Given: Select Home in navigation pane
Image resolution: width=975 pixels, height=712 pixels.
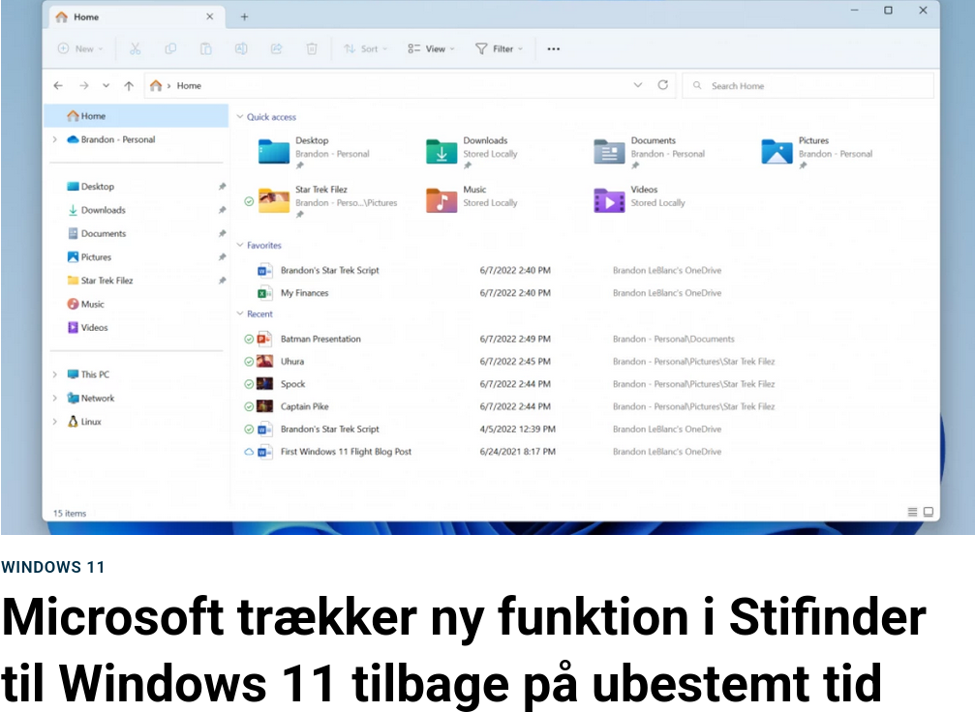Looking at the screenshot, I should pos(137,115).
